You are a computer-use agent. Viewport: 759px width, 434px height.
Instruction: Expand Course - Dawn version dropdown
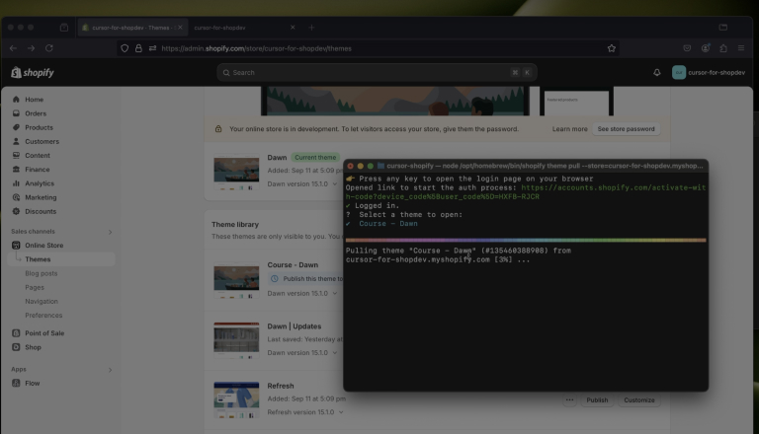click(302, 293)
